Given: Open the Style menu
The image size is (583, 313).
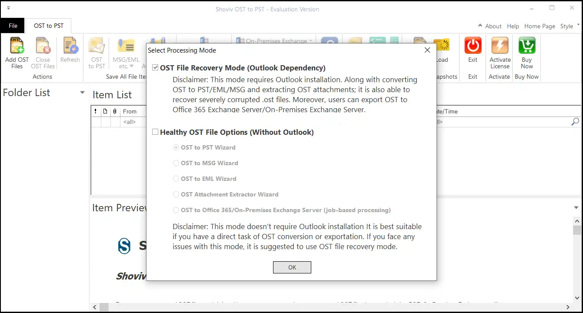Looking at the screenshot, I should (x=570, y=26).
